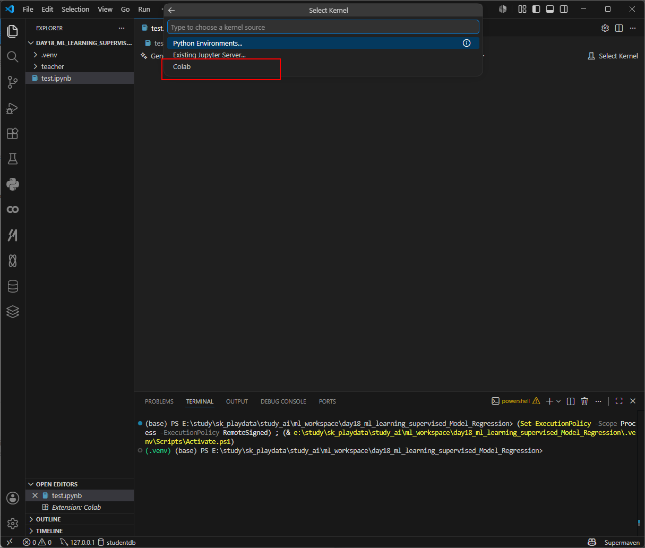Open the Testing flask view
Screen dimensions: 645x548
tap(13, 159)
